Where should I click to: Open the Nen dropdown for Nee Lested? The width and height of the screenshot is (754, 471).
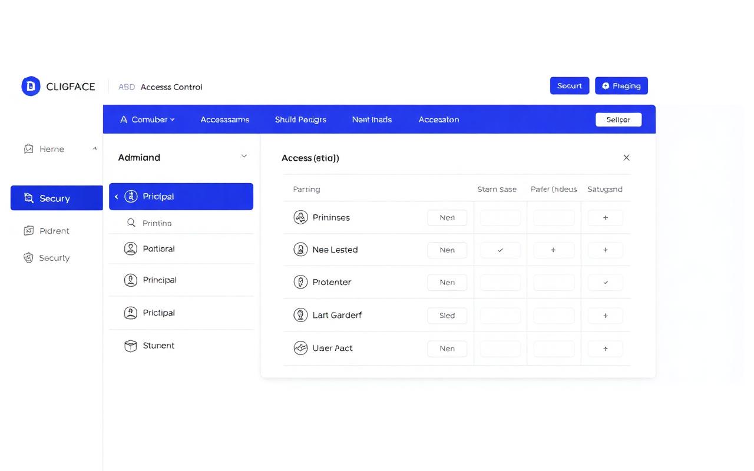click(x=447, y=250)
